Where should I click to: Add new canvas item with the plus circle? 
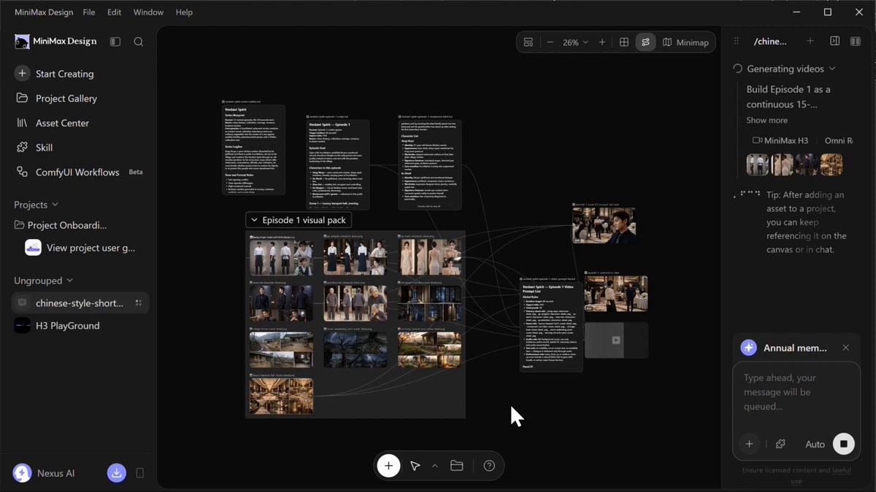388,466
